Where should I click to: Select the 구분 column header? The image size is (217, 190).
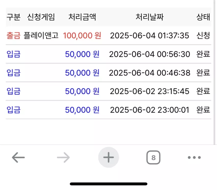coord(14,17)
